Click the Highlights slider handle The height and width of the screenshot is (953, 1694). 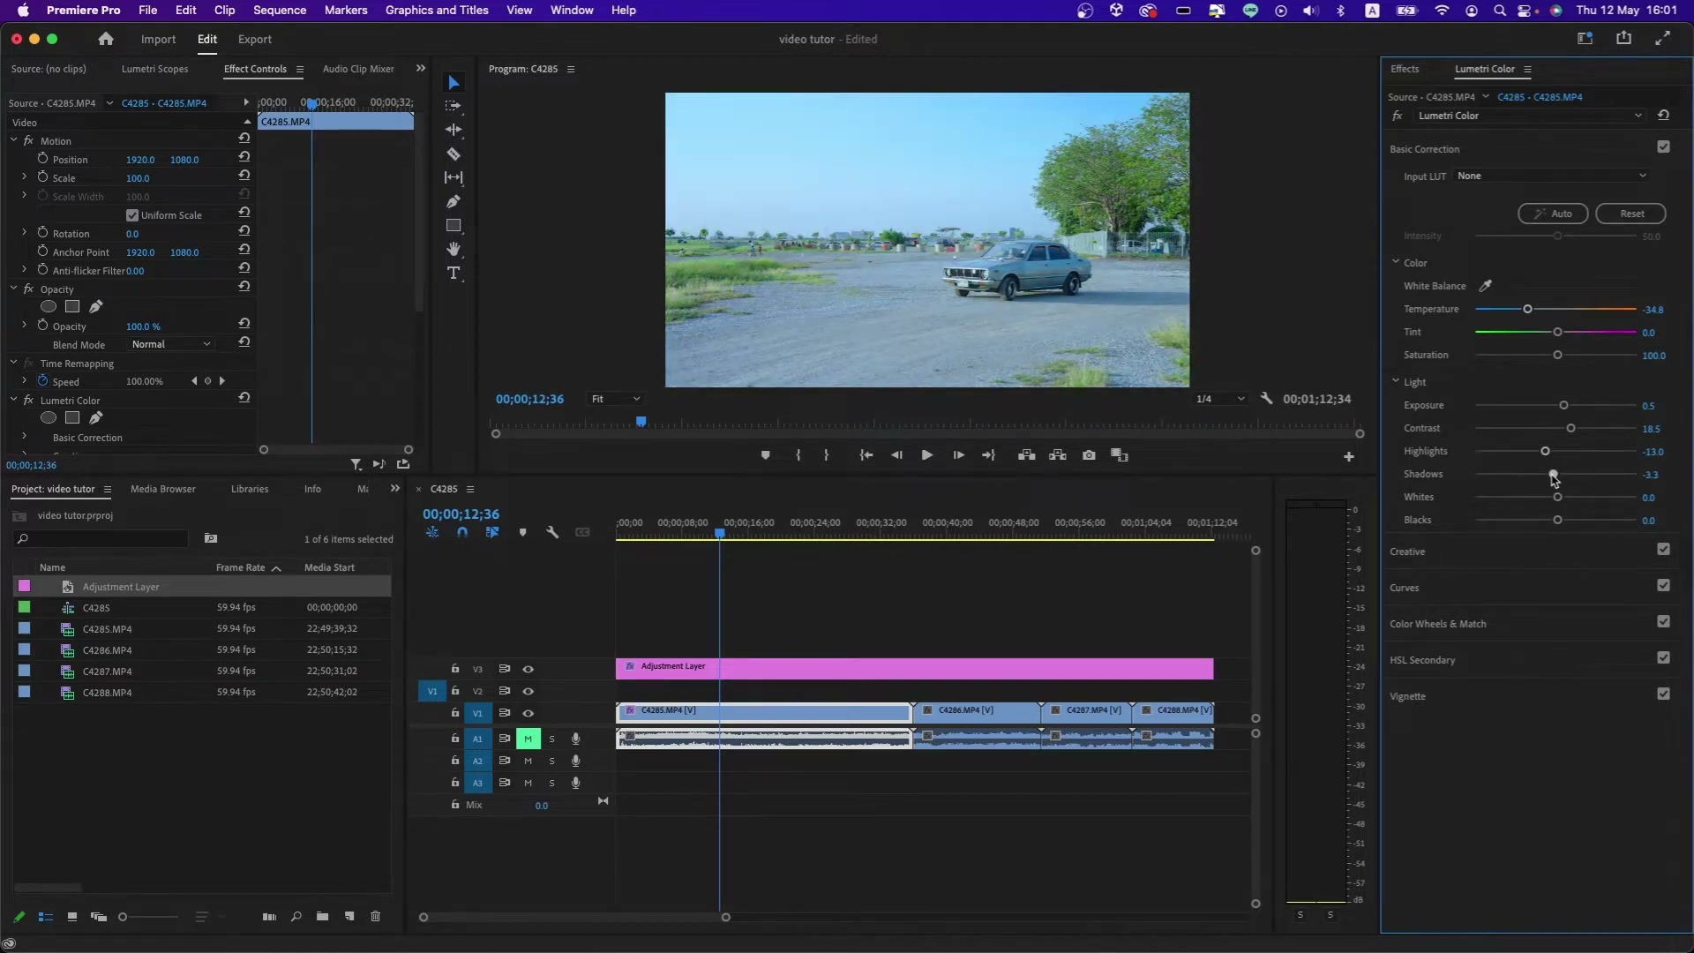(x=1545, y=451)
